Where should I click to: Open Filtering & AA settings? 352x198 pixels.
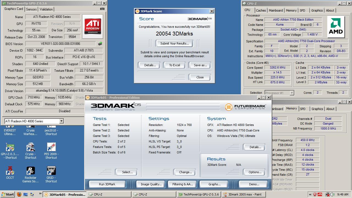pos(183,184)
